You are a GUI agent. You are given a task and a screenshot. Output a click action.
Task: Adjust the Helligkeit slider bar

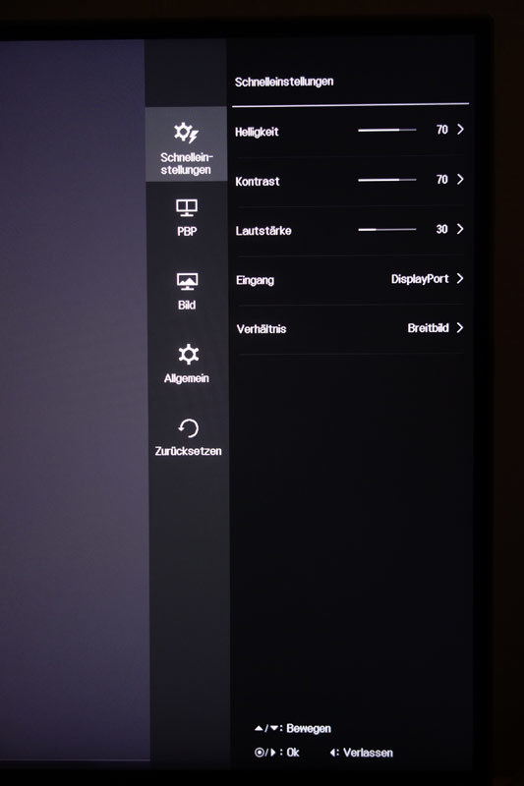click(x=387, y=130)
